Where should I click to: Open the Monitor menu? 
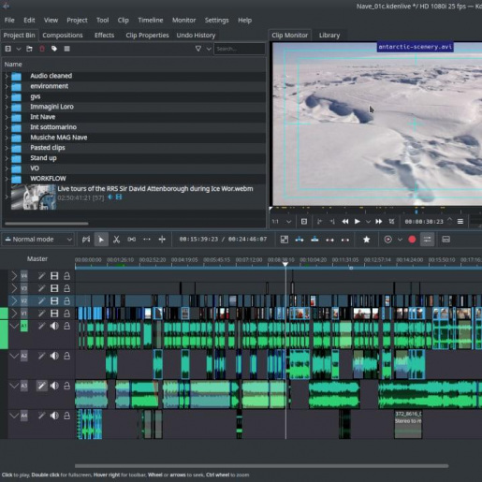tap(183, 21)
